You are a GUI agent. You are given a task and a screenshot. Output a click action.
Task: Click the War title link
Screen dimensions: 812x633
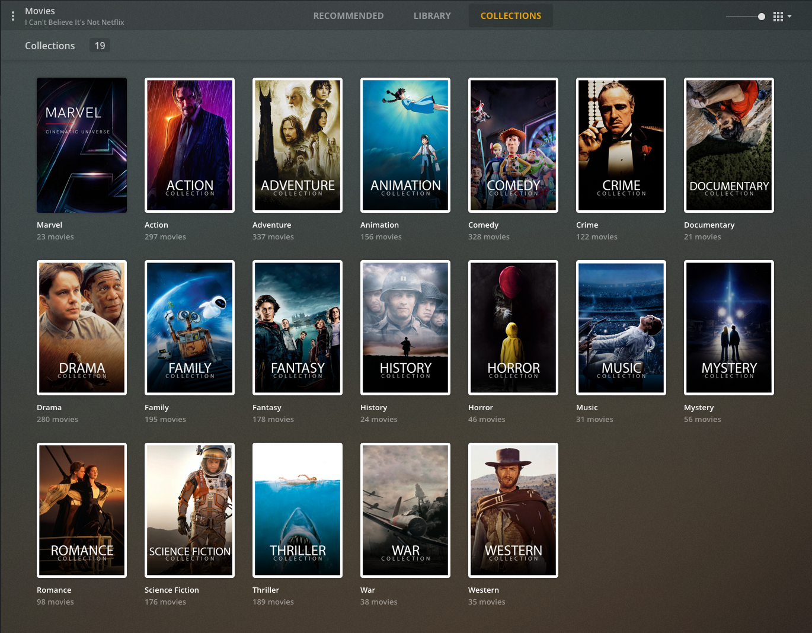click(x=367, y=590)
